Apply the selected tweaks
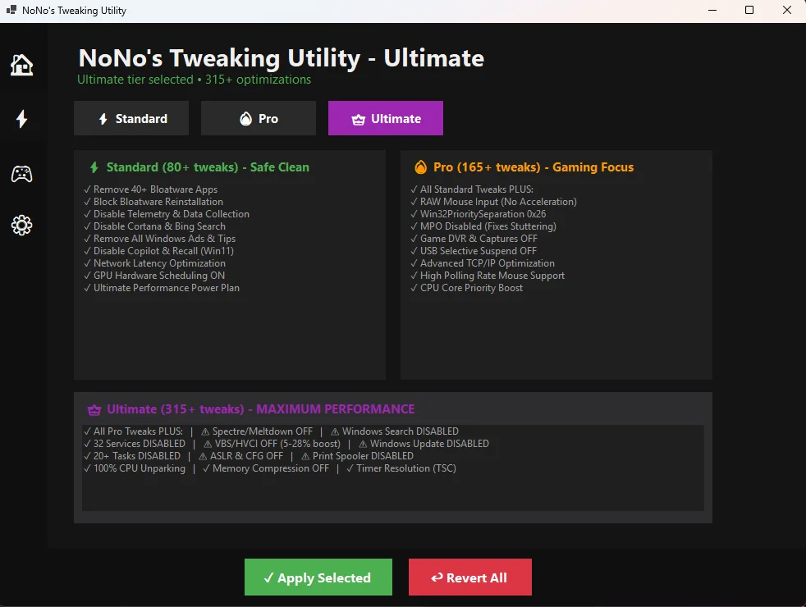This screenshot has width=806, height=607. pyautogui.click(x=318, y=577)
